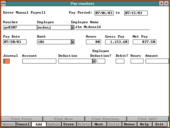Expand the Deduction combo box
Screen dimensions: 170x128
click(x=94, y=61)
